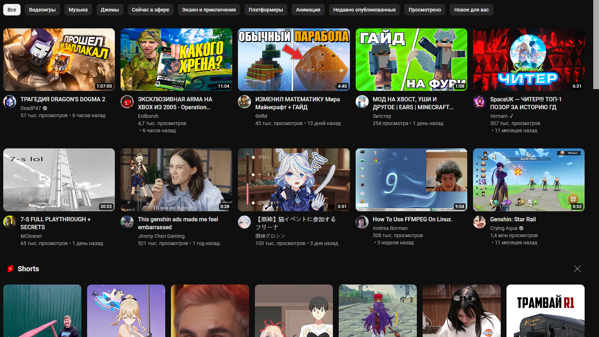The height and width of the screenshot is (337, 599).
Task: Visit 原神グロシン channel name link
Action: 270,236
